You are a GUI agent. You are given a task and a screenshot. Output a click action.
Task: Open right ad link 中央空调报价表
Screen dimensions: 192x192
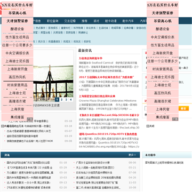(x=163, y=37)
